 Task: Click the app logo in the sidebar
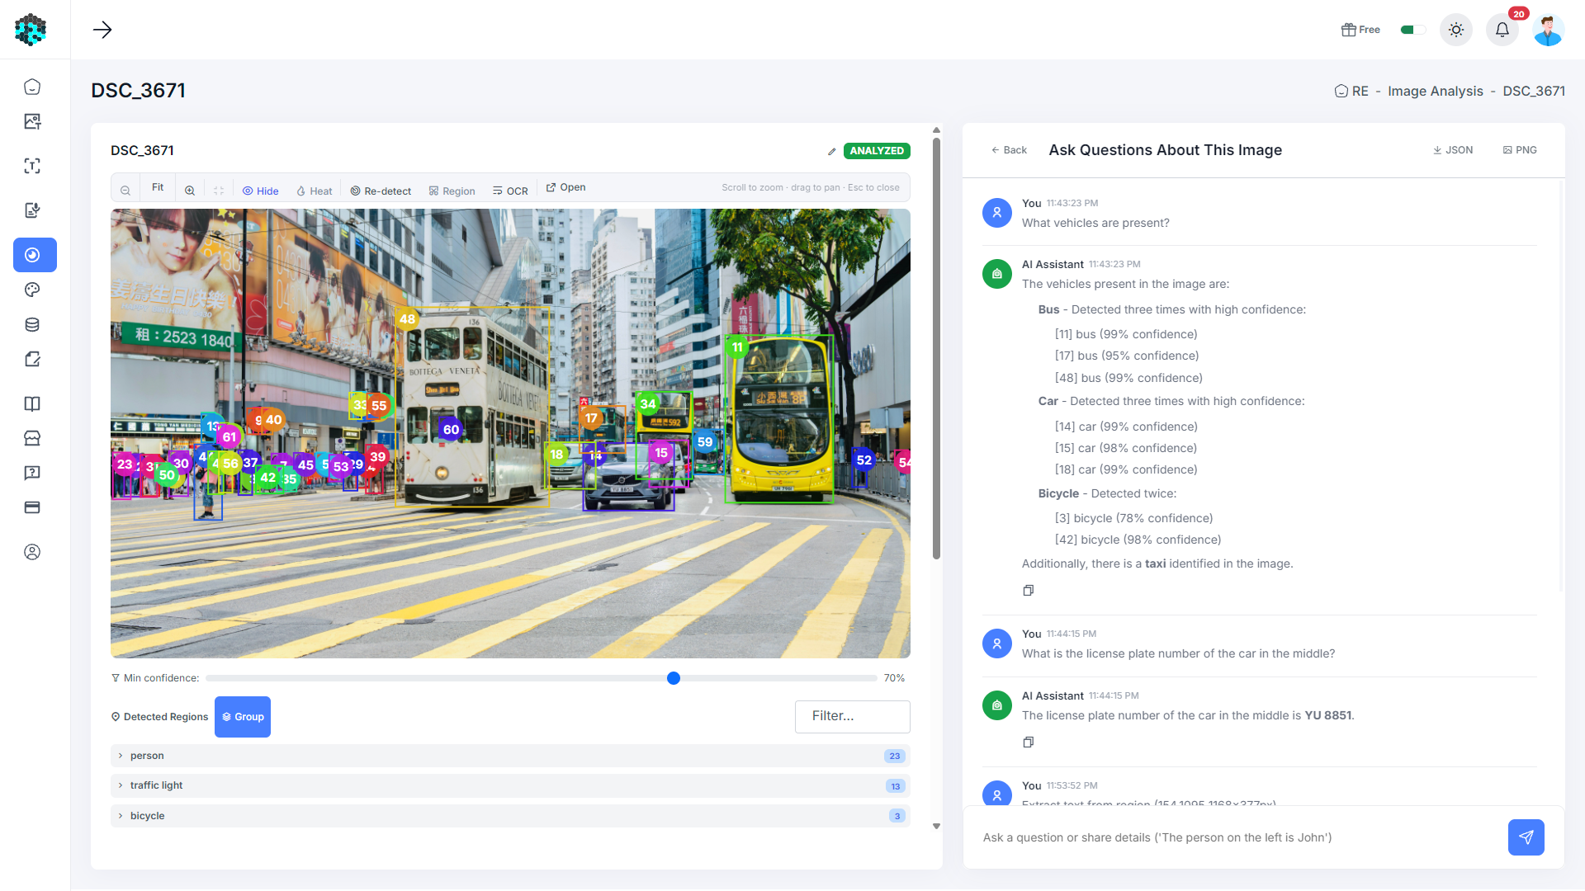[31, 30]
